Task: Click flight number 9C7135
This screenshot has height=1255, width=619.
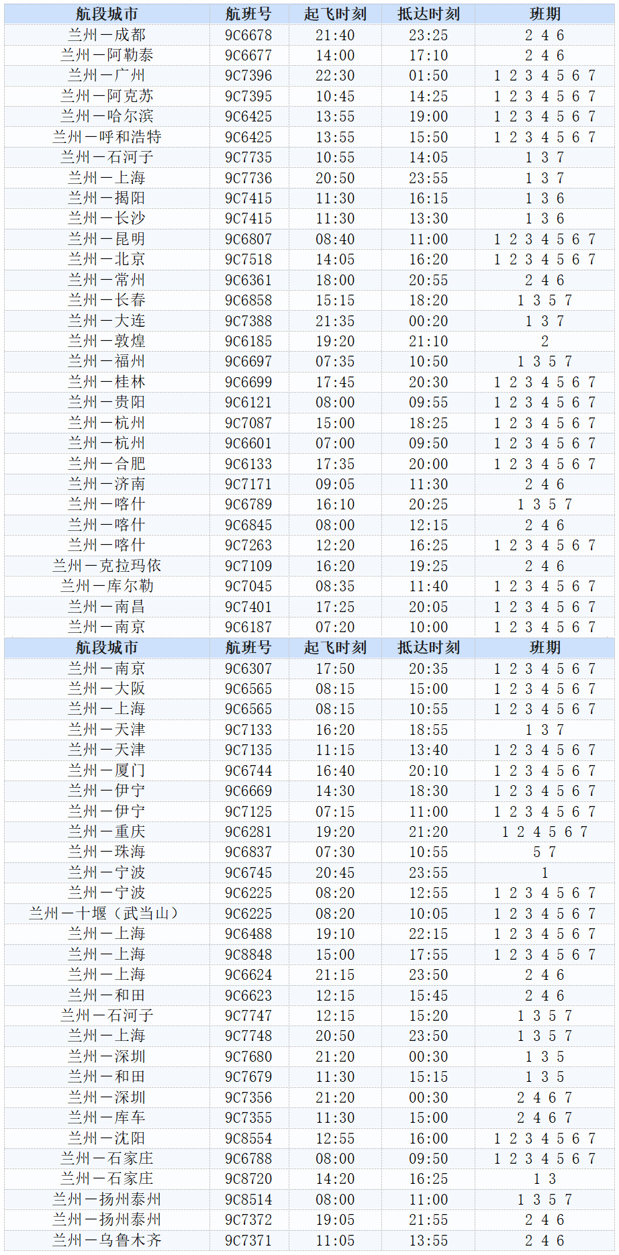Action: point(248,750)
